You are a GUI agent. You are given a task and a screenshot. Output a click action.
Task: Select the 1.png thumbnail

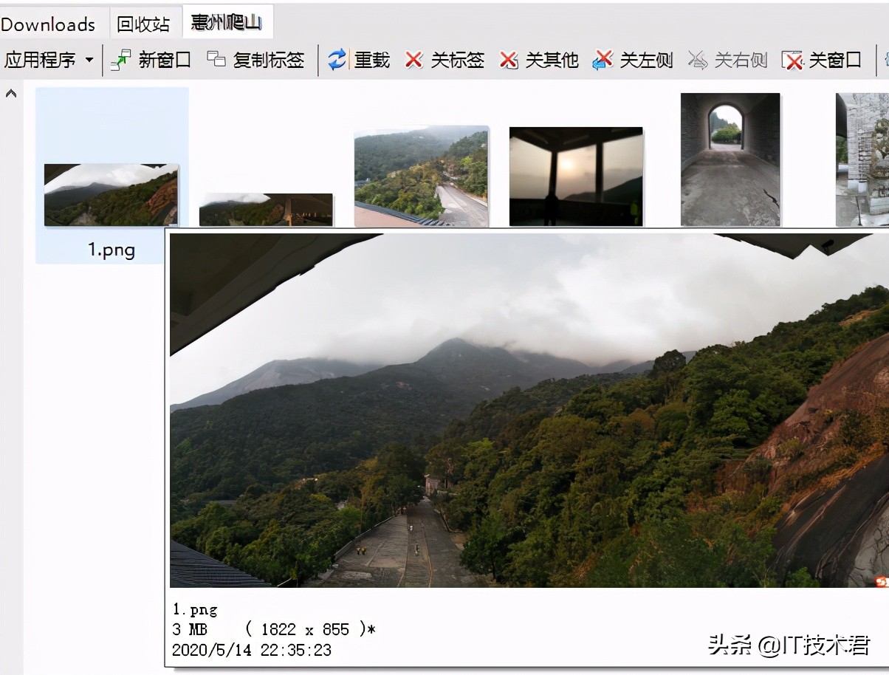point(111,195)
